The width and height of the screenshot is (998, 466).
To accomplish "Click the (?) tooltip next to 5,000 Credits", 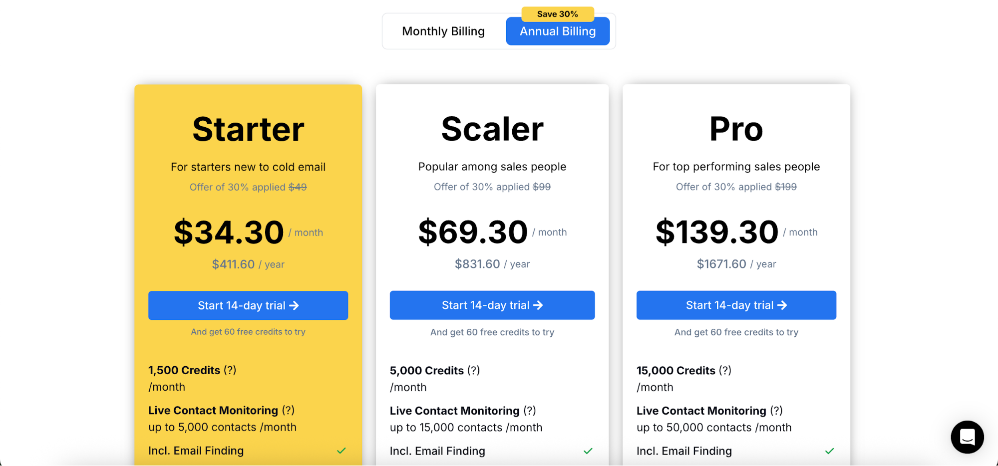I will tap(473, 370).
